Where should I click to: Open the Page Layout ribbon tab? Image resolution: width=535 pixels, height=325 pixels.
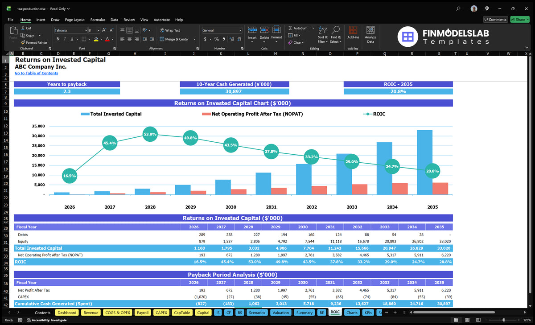click(74, 20)
